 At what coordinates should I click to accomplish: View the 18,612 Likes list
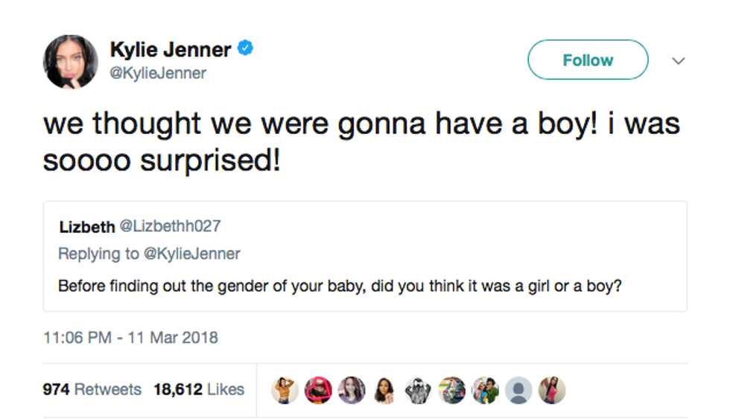(x=199, y=389)
